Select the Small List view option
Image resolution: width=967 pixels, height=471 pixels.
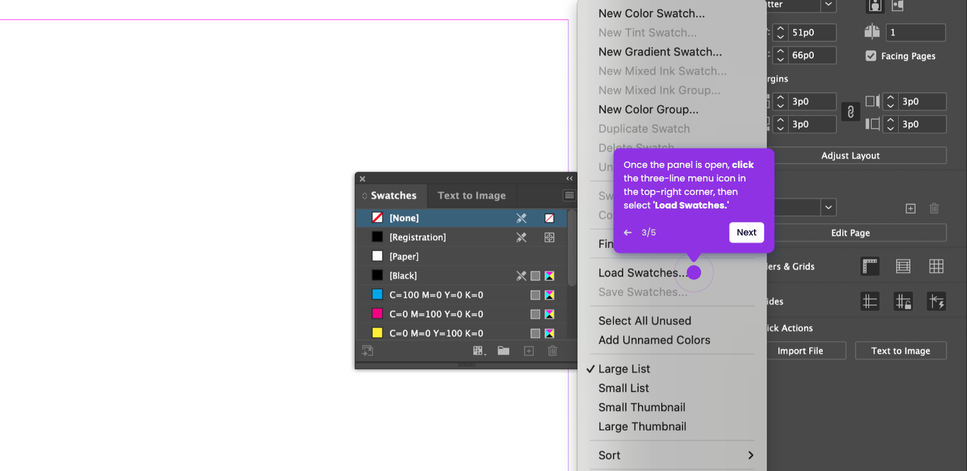point(623,388)
